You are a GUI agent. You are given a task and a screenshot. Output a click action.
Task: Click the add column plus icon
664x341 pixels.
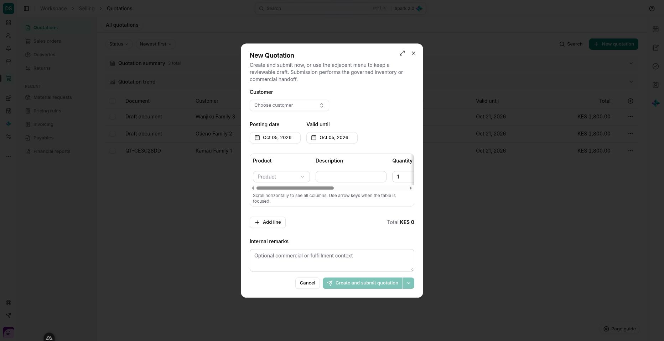point(631,101)
